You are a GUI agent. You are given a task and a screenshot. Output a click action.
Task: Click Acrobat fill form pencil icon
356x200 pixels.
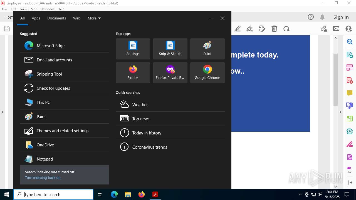262,29
